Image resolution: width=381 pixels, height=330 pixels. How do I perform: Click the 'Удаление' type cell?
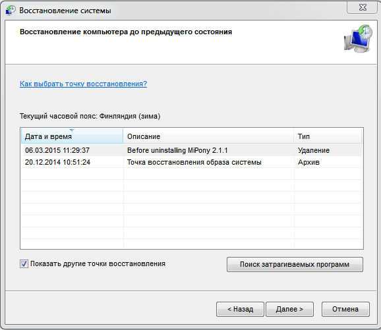pos(314,150)
